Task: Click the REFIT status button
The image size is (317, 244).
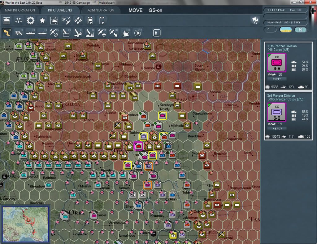Action: (x=277, y=79)
